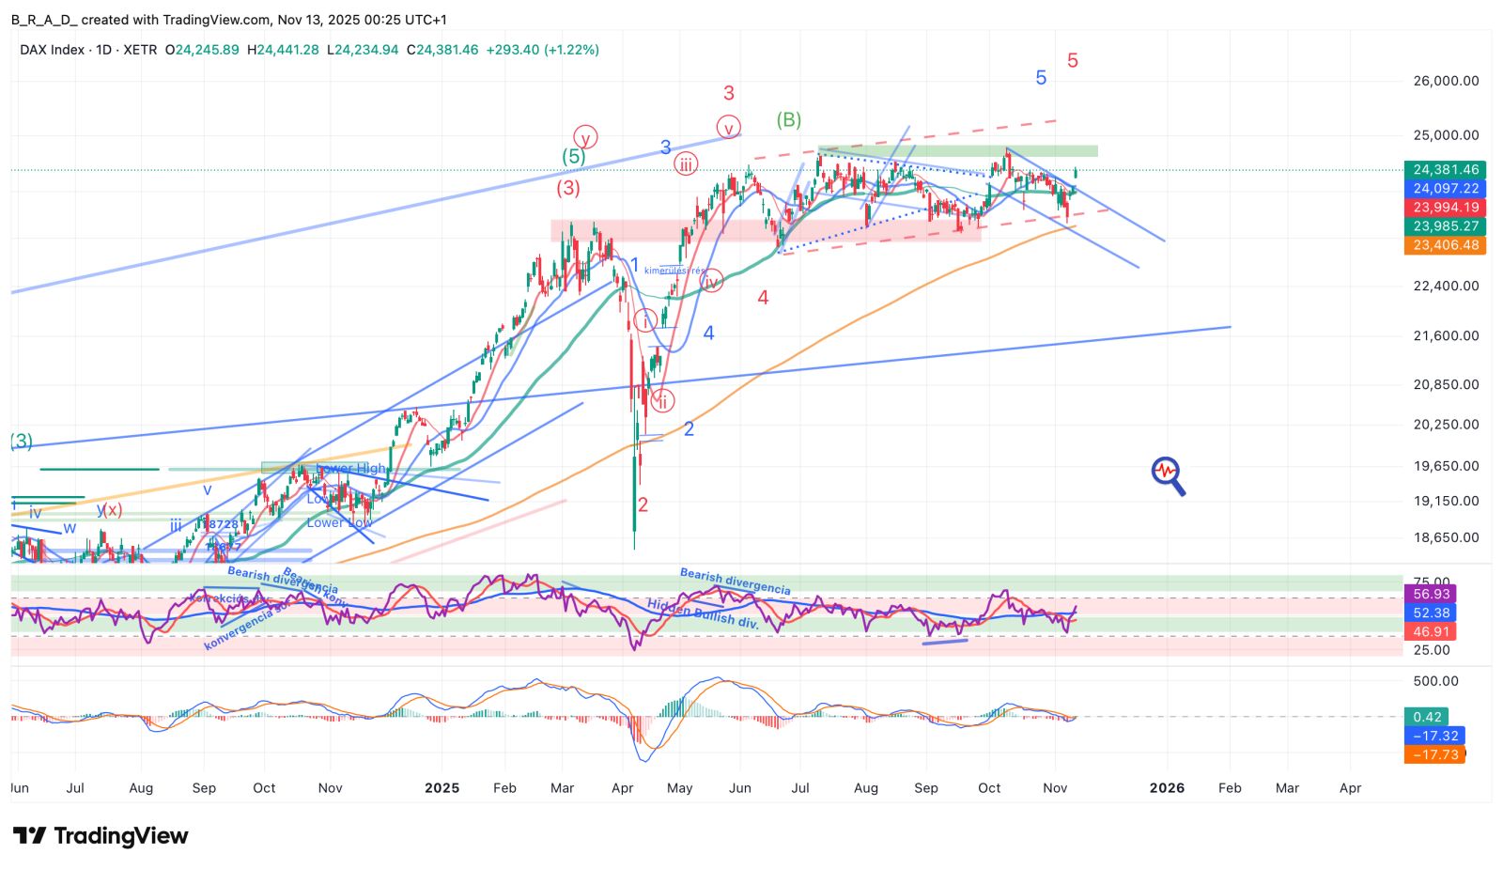Click the green (B) wave label

coord(788,119)
